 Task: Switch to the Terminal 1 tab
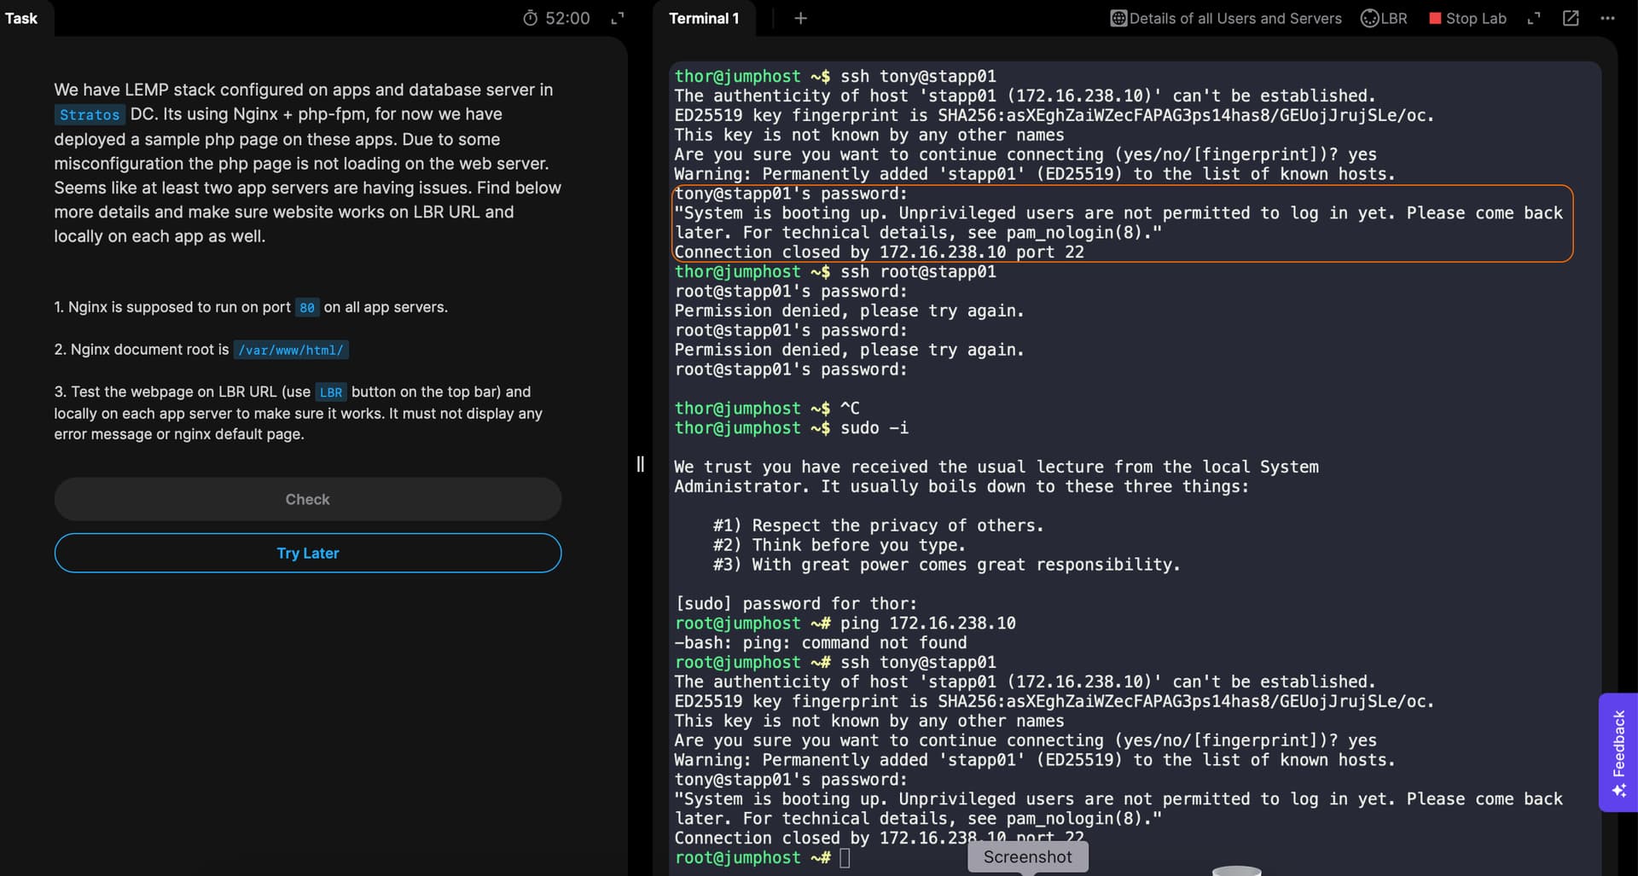[704, 18]
